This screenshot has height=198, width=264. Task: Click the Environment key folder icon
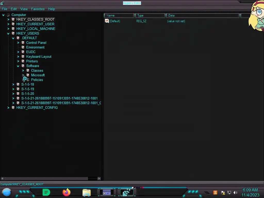pyautogui.click(x=23, y=47)
